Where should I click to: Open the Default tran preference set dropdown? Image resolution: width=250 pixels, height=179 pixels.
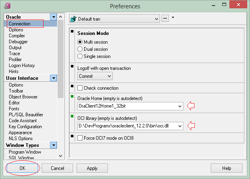click(x=156, y=19)
